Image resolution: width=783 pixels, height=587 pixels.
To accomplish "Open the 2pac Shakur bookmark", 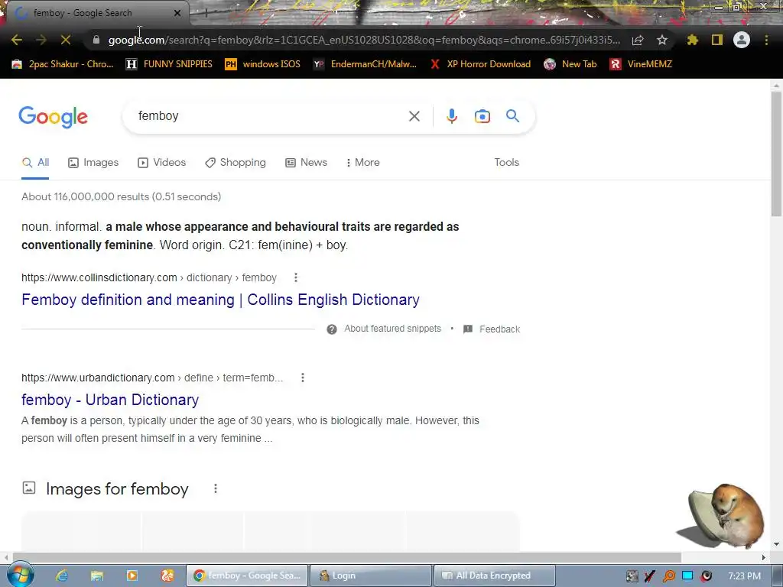I will tap(63, 64).
